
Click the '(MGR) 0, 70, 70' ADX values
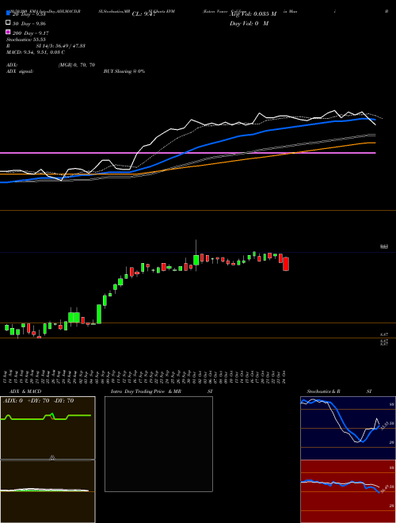pos(77,65)
